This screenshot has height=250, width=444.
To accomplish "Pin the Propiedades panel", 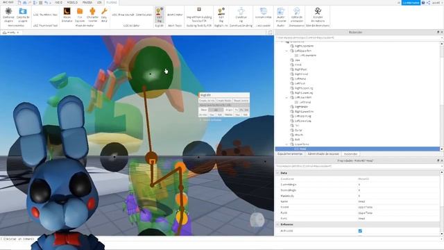I will pyautogui.click(x=438, y=160).
